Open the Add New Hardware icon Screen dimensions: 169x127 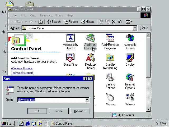point(90,42)
